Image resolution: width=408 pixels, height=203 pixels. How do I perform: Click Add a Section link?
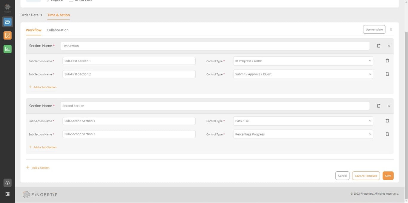coord(38,168)
